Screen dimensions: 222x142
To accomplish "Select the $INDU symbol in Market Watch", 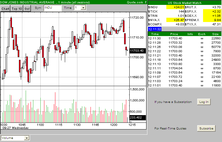I will click(x=153, y=7).
